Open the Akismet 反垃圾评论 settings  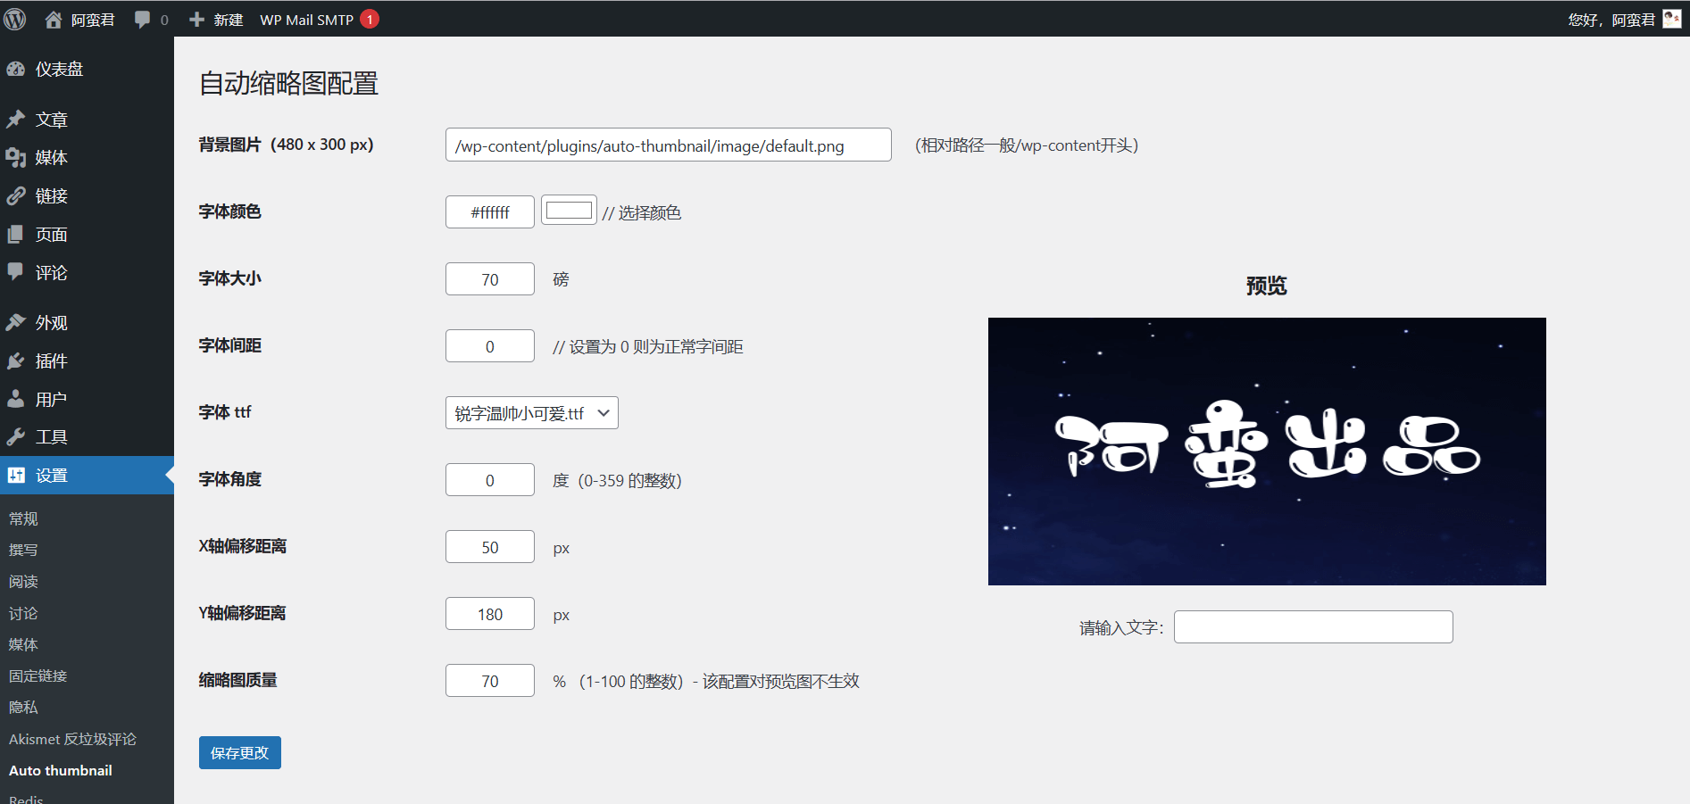71,739
